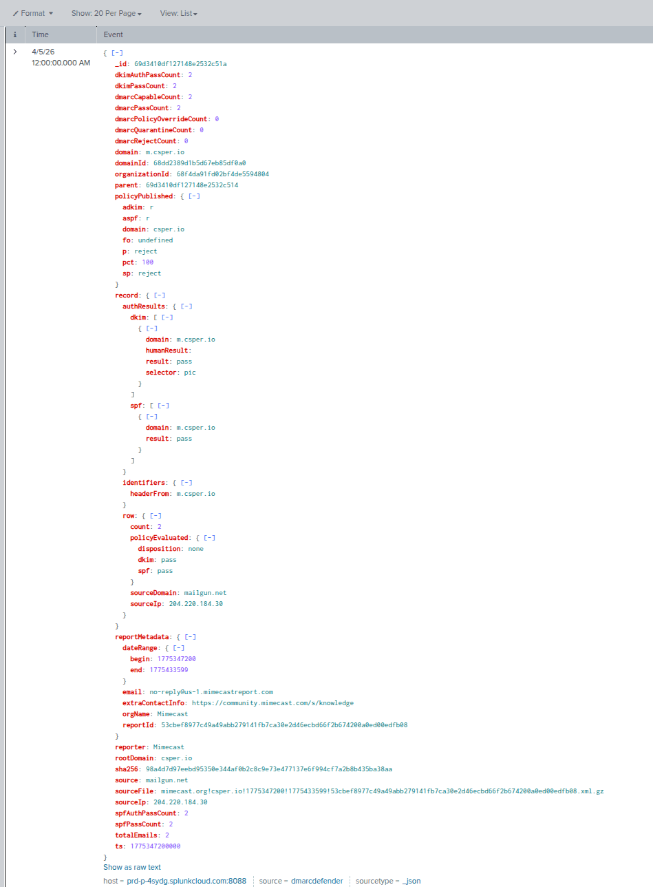Viewport: 653px width, 887px height.
Task: Change results count via Show: 20 Per Page
Action: pyautogui.click(x=106, y=12)
